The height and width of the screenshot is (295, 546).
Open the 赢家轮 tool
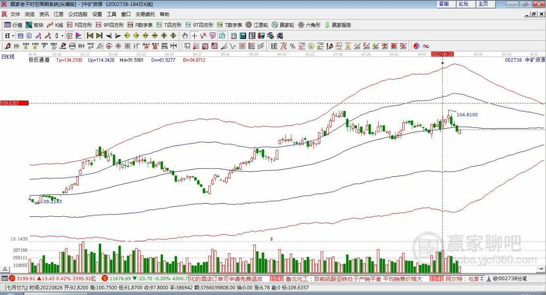pyautogui.click(x=284, y=25)
